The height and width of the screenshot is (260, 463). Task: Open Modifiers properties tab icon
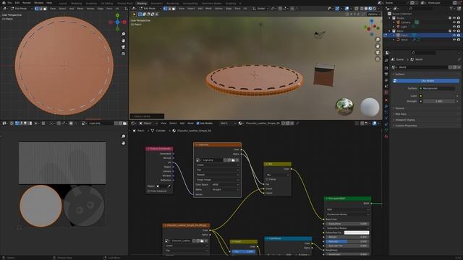pyautogui.click(x=386, y=106)
